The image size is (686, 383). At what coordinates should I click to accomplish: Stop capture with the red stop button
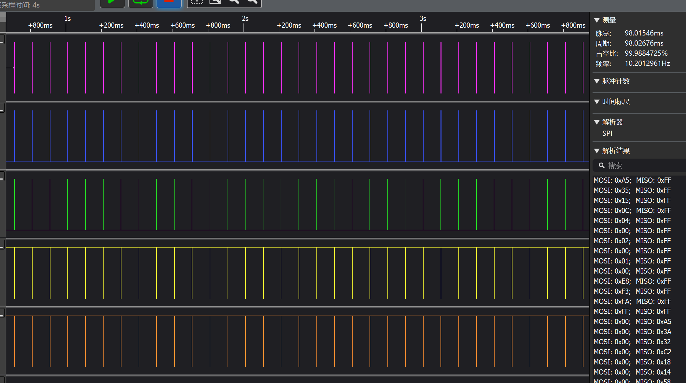tap(169, 3)
